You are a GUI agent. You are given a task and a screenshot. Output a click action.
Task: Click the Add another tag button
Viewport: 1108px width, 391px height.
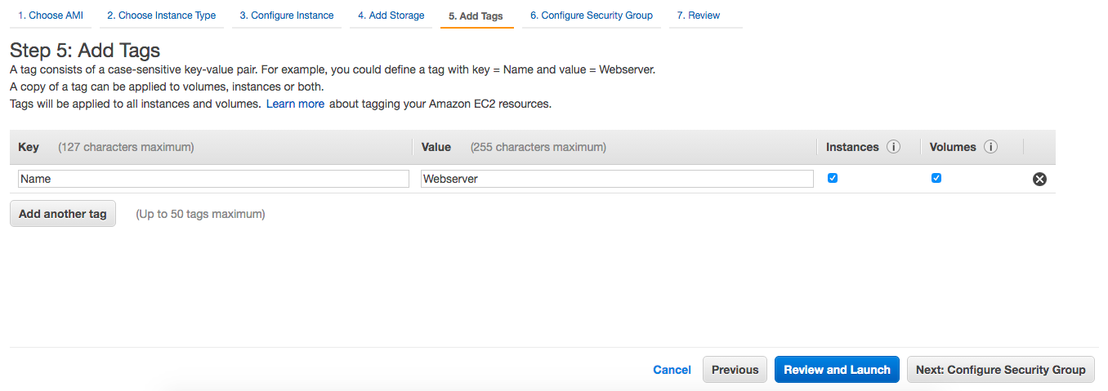click(x=63, y=214)
